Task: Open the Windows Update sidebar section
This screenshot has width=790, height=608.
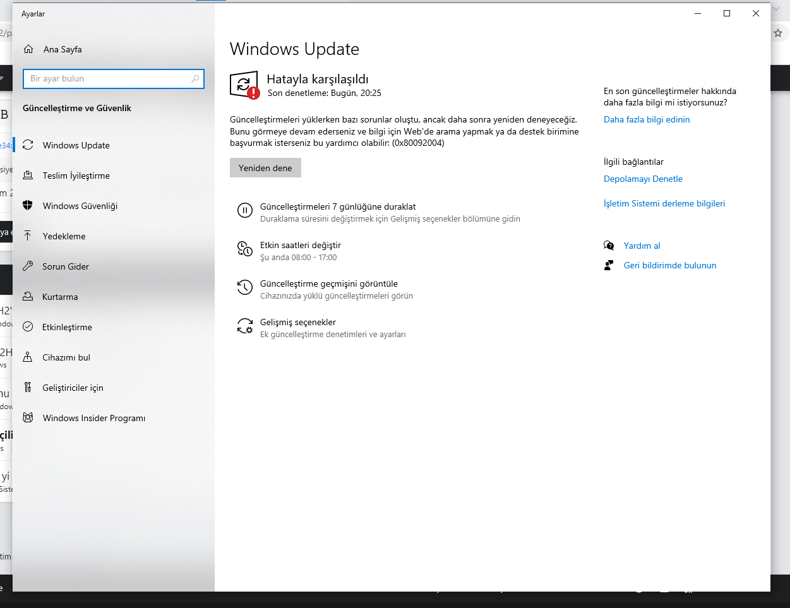Action: (114, 145)
